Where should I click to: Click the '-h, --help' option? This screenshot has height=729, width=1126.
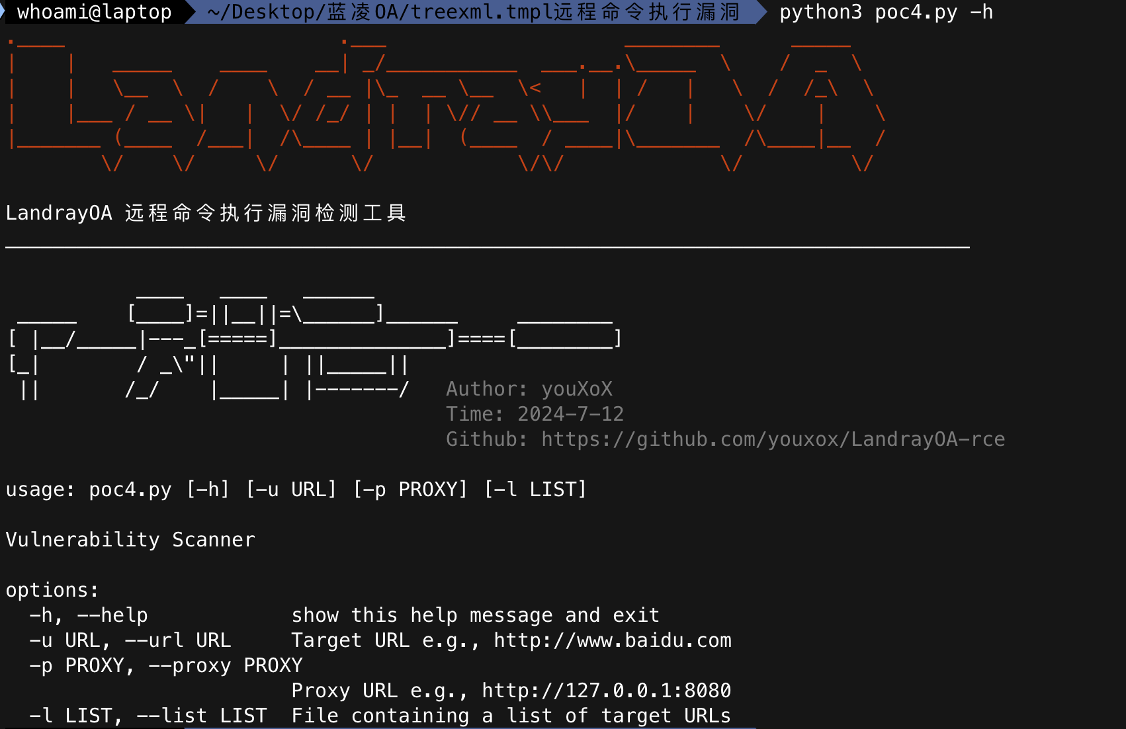(x=89, y=615)
